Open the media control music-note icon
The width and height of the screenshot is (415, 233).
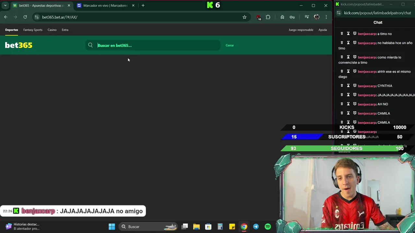tap(307, 17)
